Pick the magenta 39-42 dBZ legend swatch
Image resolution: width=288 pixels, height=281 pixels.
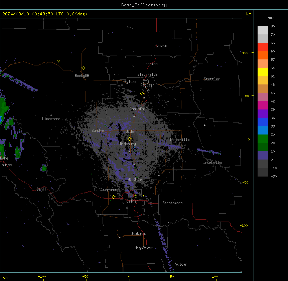pos(263,105)
